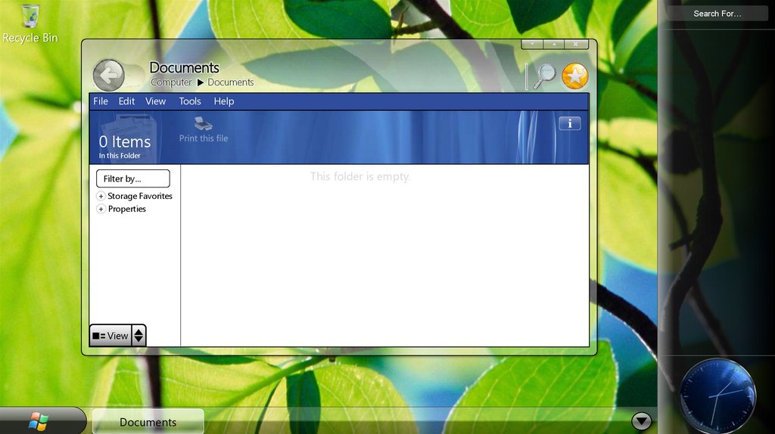Expand the Storage Favorites tree node

coord(101,196)
